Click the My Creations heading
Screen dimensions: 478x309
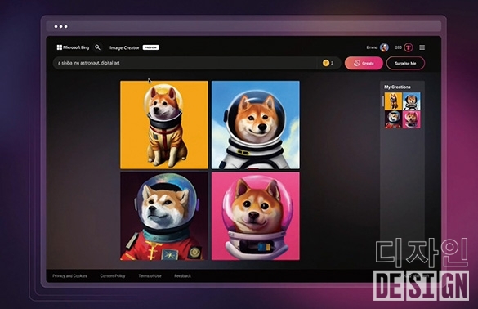pos(397,87)
